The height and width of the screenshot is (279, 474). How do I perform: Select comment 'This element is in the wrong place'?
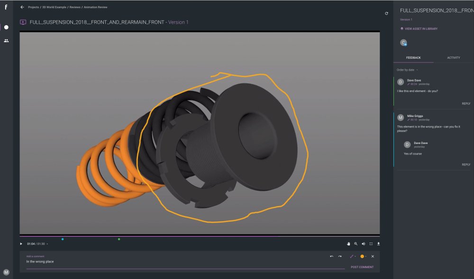[428, 129]
